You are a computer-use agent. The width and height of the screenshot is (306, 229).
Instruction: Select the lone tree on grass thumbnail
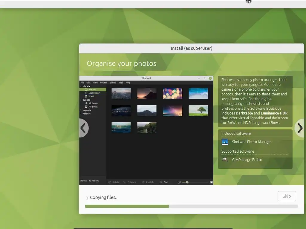coord(198,110)
